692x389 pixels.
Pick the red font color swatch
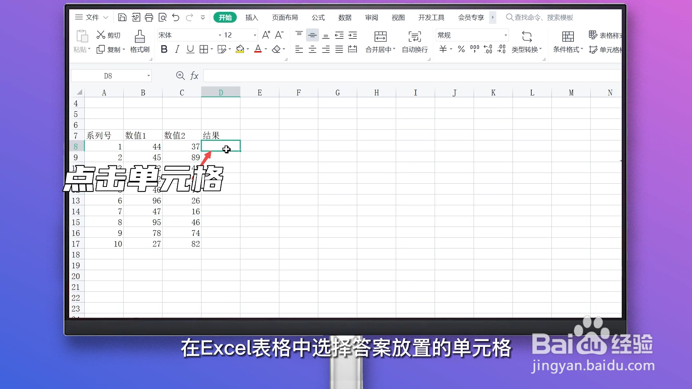tap(258, 49)
